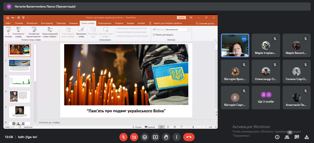Toggle the Режим доповідача checkbox
The height and width of the screenshot is (143, 314).
click(154, 35)
